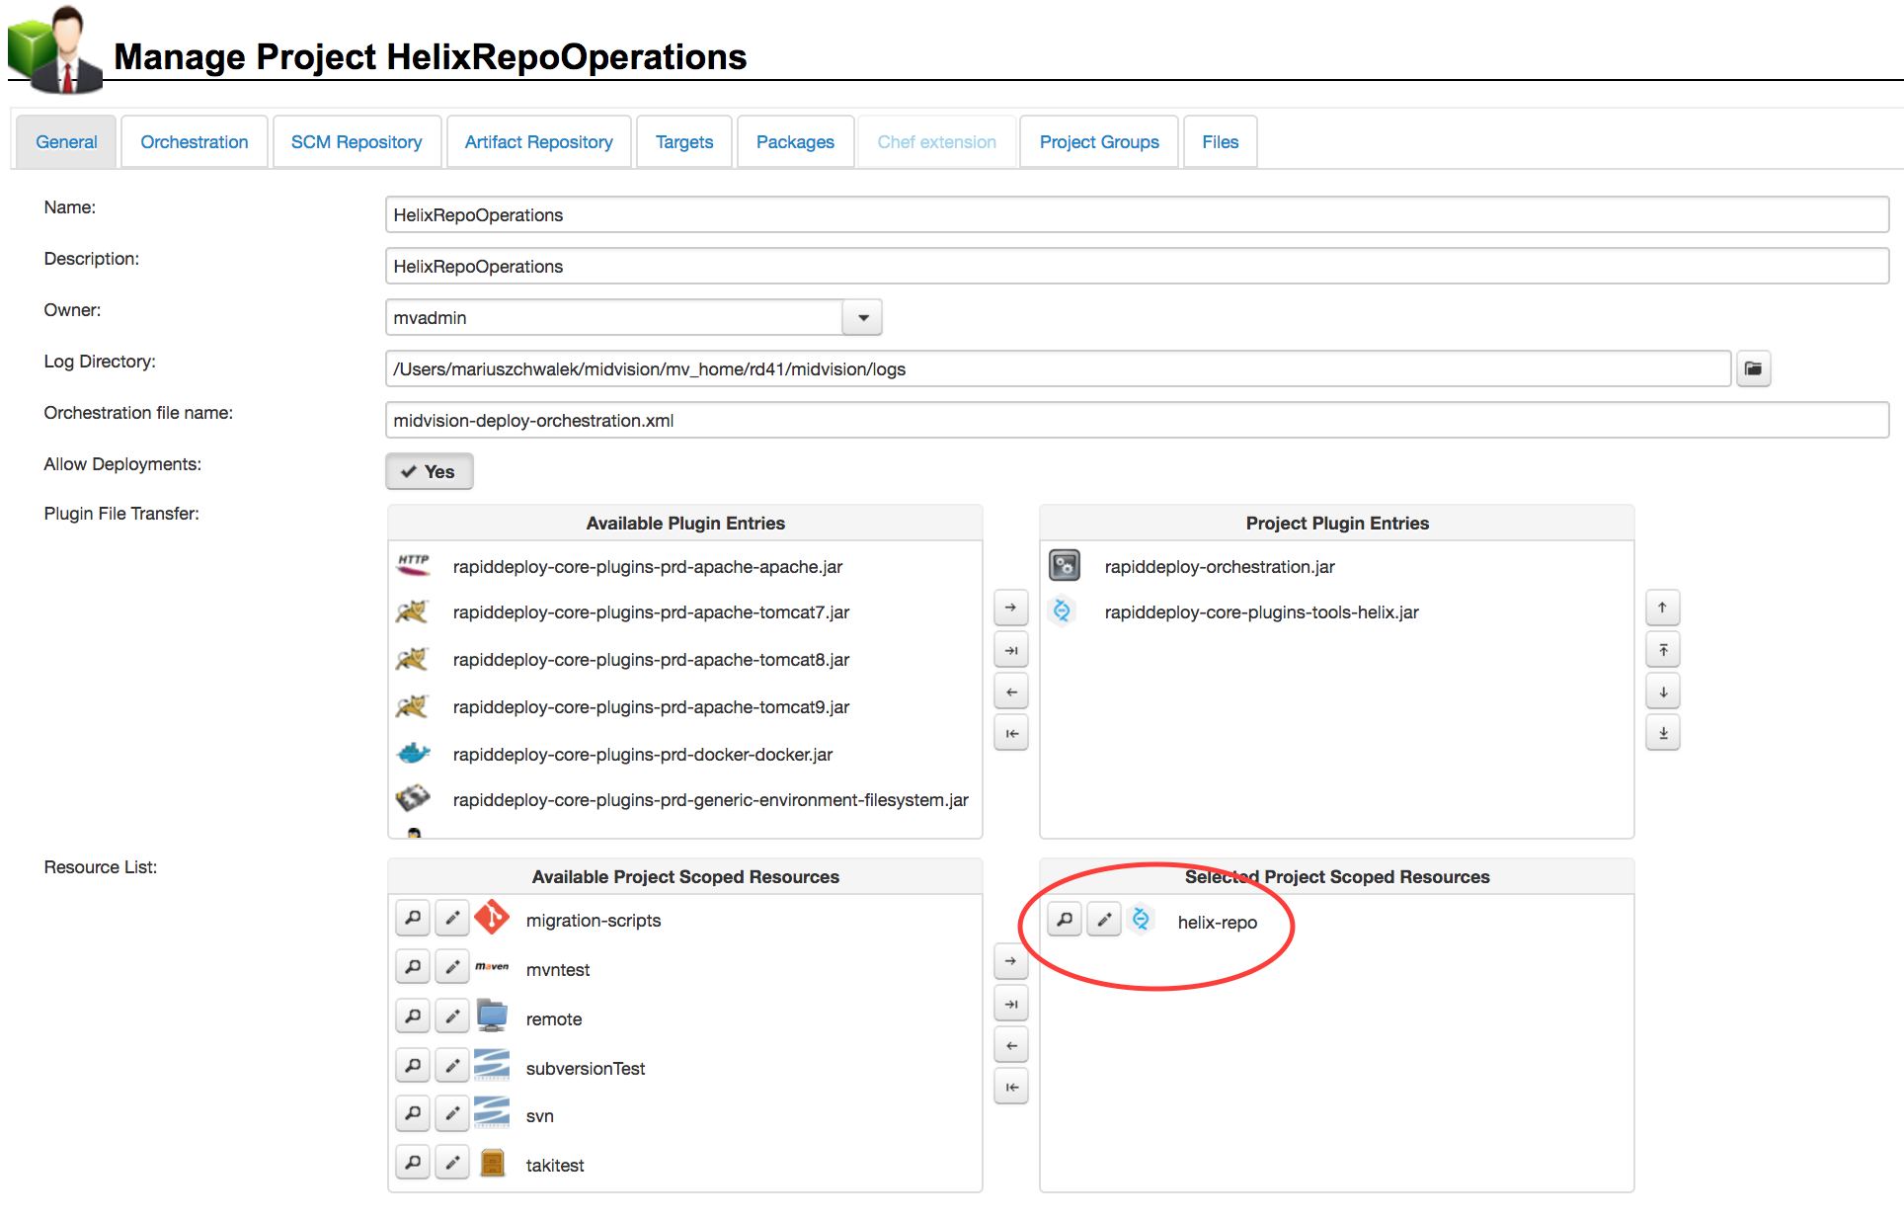Open the Orchestration tab
Viewport: 1904px width, 1219px height.
click(195, 141)
